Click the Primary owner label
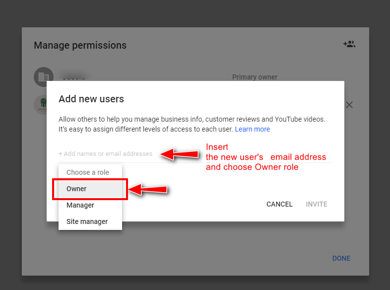 pyautogui.click(x=255, y=77)
